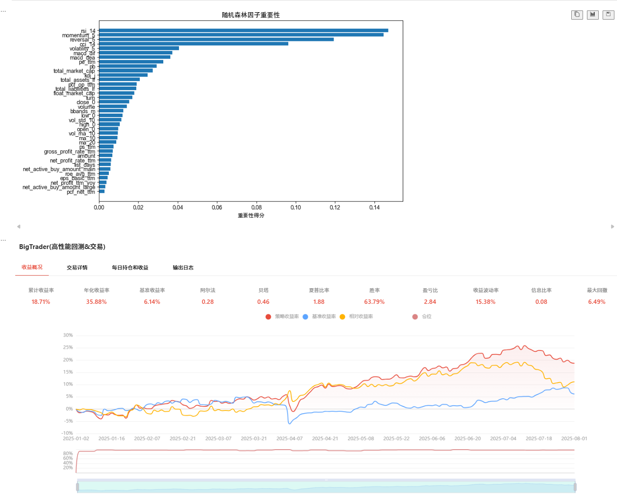
Task: Toggle 仓位 series in legend
Action: (x=422, y=316)
